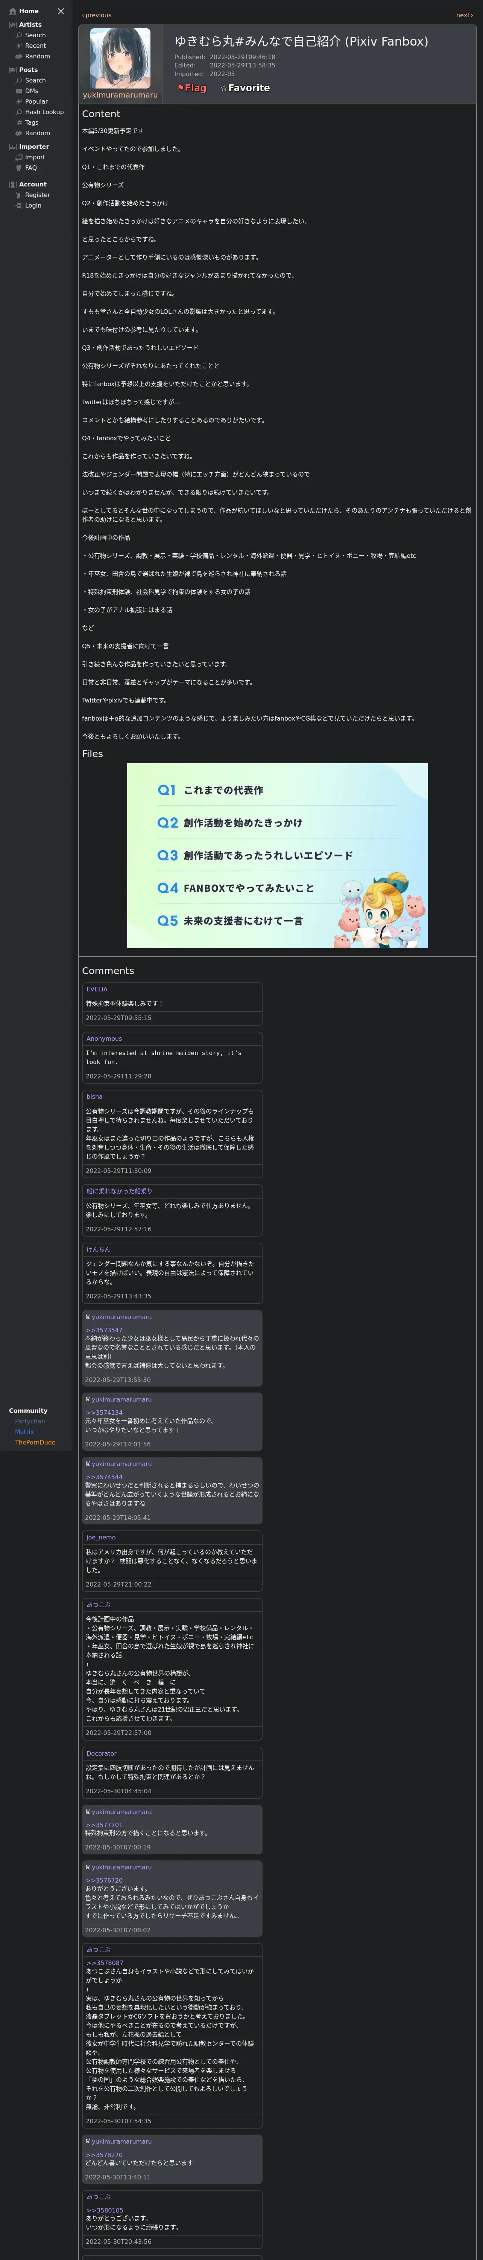Click the Account section icon

tap(12, 184)
